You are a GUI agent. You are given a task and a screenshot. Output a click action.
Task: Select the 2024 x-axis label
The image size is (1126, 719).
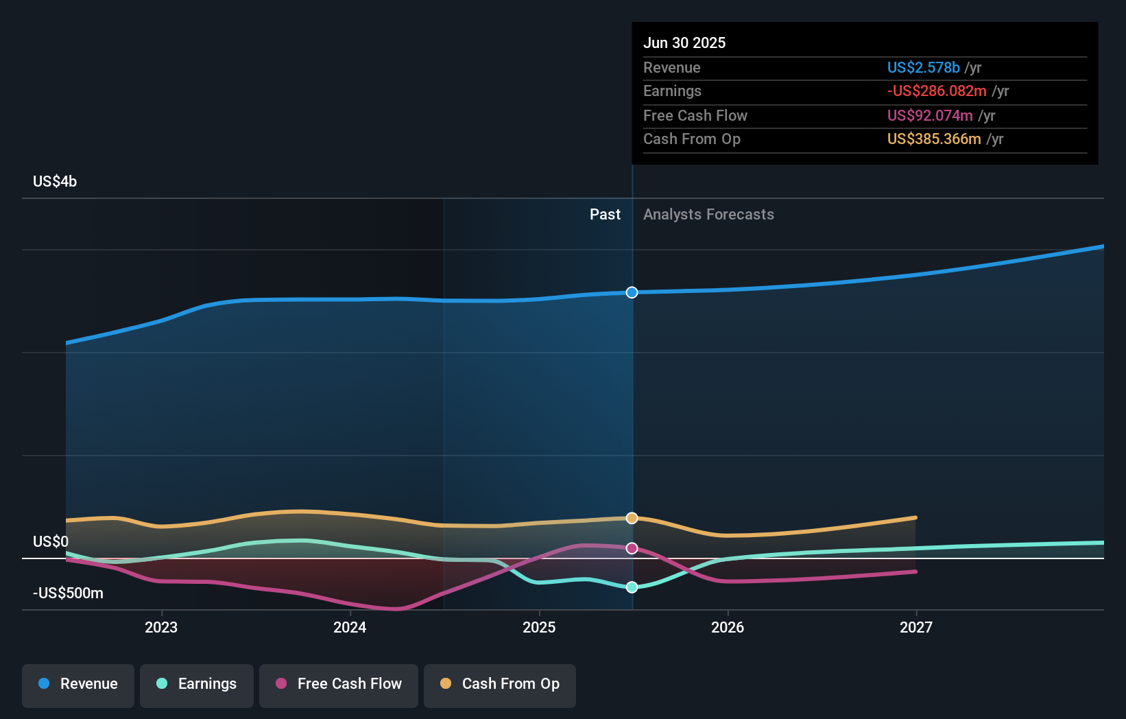(350, 627)
